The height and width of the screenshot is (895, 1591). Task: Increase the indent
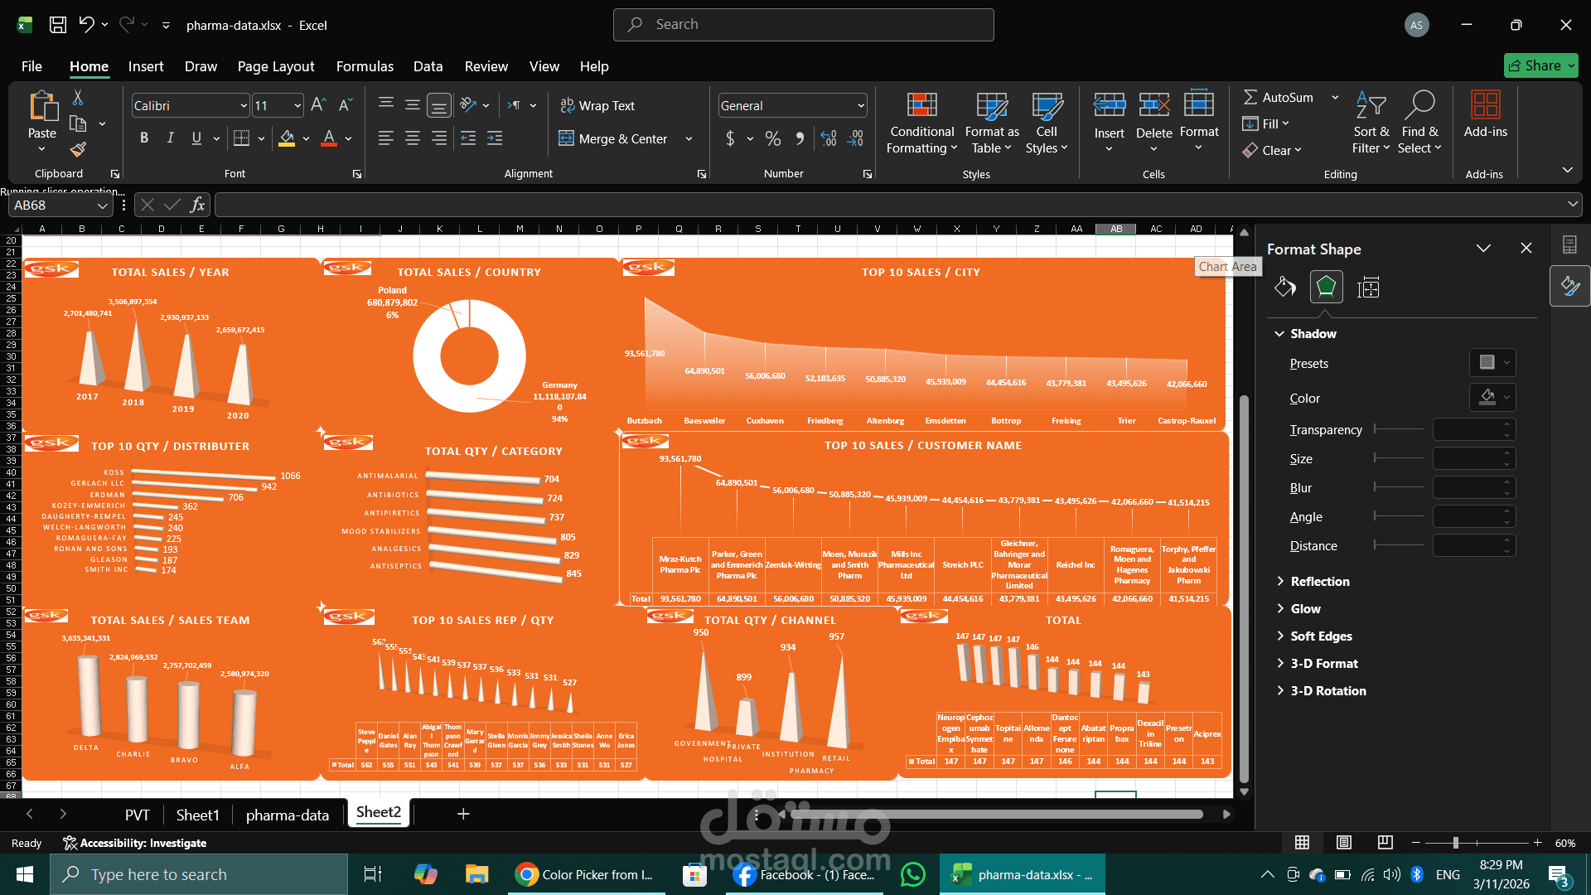pos(495,138)
